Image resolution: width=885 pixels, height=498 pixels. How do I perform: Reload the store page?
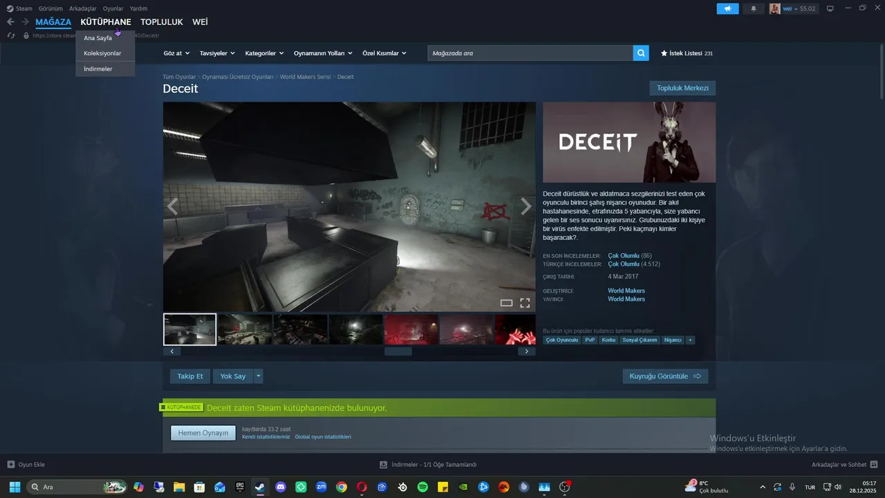coord(11,35)
